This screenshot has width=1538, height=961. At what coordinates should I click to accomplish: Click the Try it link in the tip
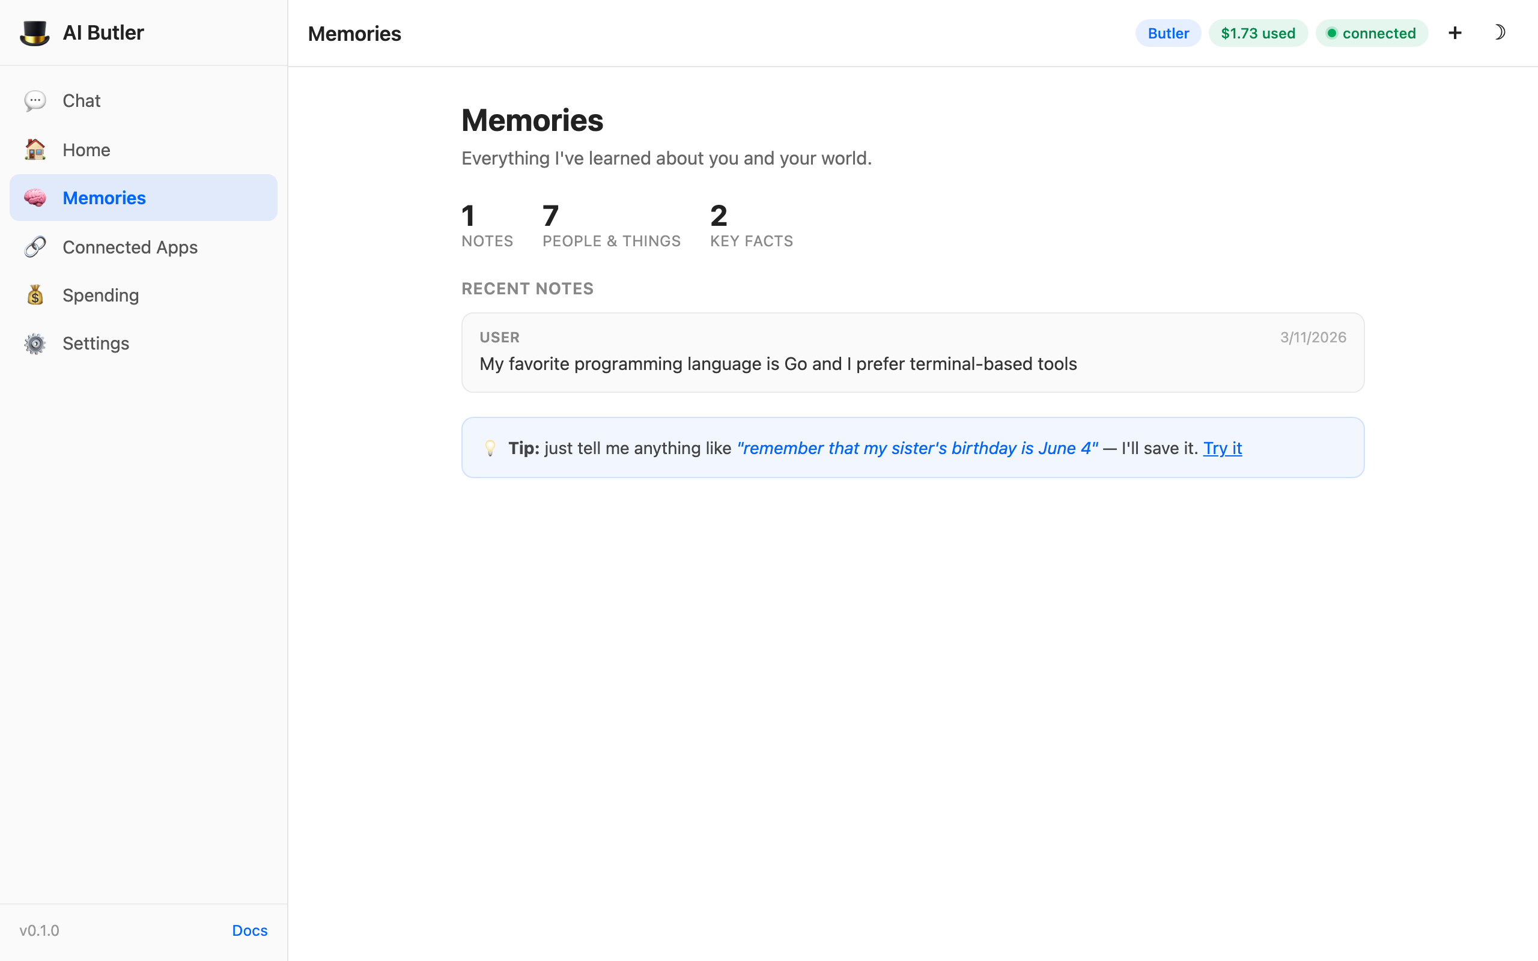[1222, 448]
